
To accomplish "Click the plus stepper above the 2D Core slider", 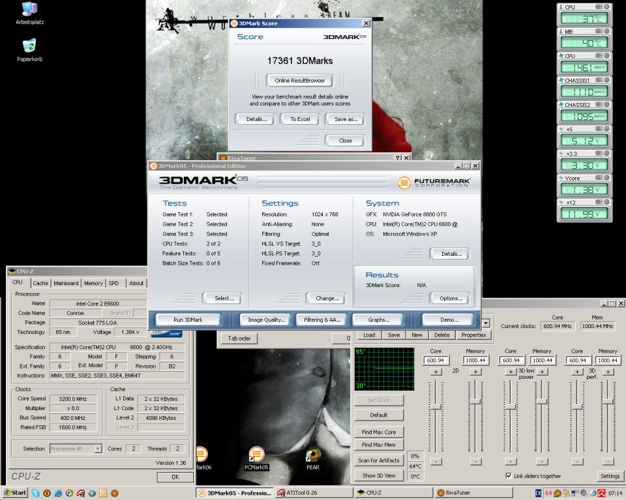I will tap(436, 372).
